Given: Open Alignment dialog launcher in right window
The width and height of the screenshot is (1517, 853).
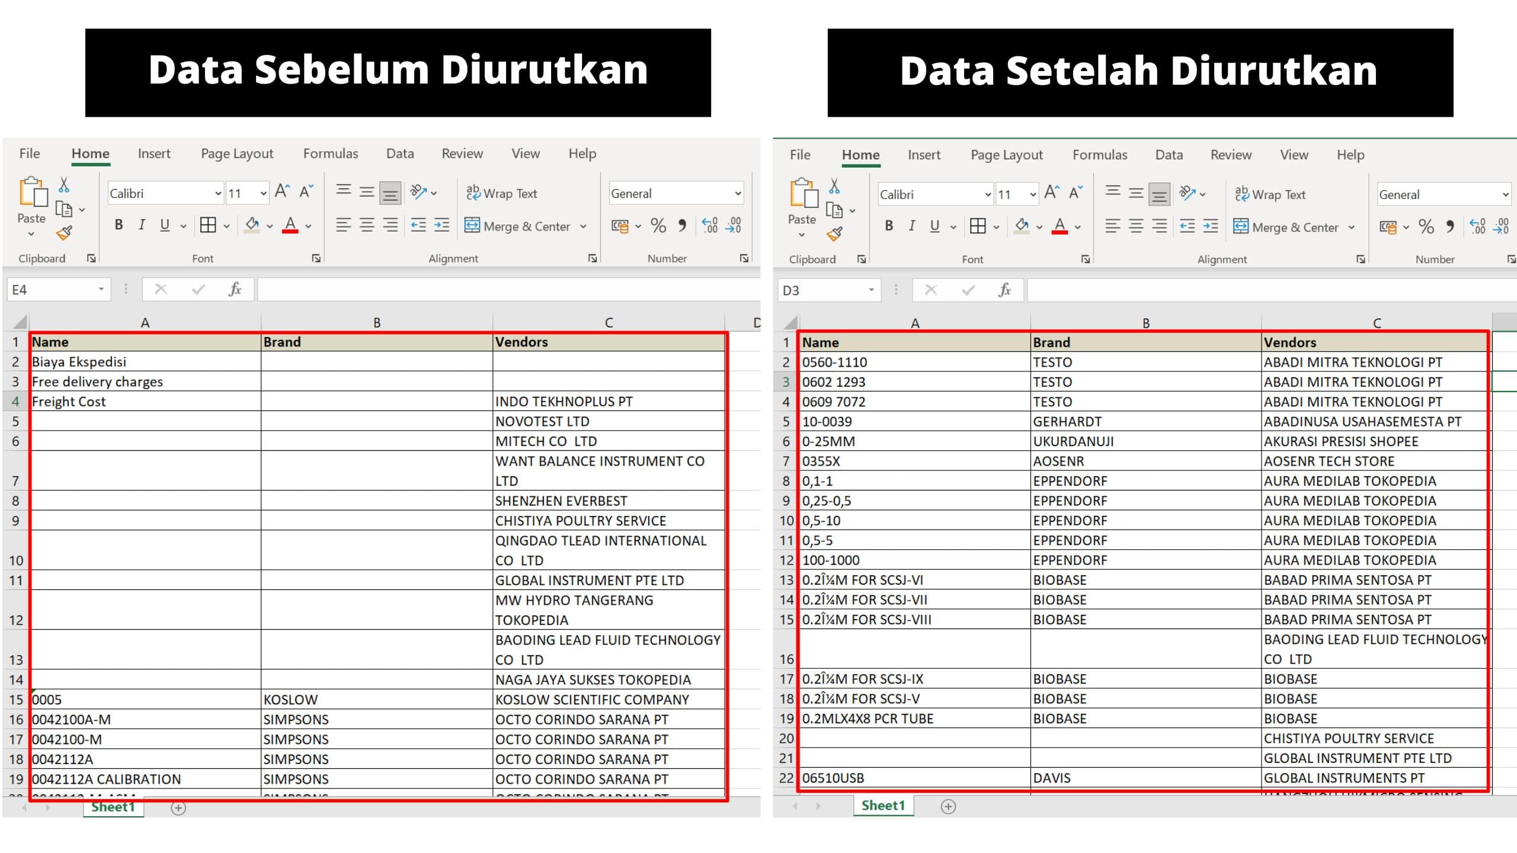Looking at the screenshot, I should (x=1361, y=259).
